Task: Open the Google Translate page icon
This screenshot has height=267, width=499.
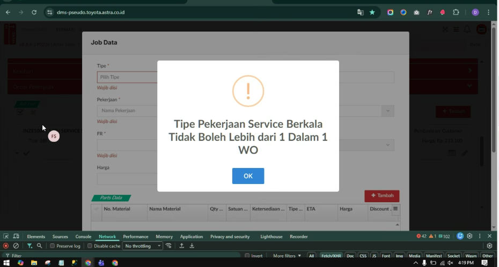Action: point(361,12)
